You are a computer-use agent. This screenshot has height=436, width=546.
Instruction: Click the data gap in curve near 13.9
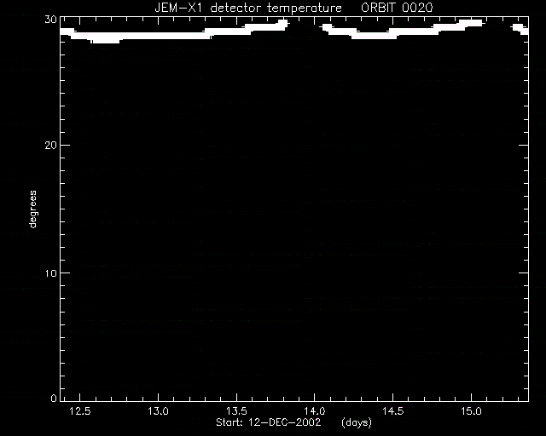(305, 26)
